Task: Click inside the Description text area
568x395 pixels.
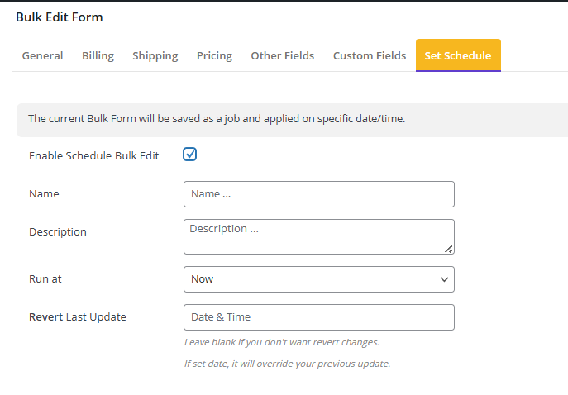Action: point(318,236)
